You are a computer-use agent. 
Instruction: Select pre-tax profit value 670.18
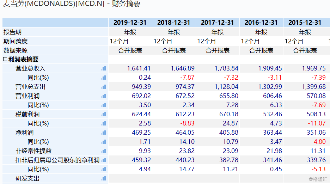coord(229,114)
